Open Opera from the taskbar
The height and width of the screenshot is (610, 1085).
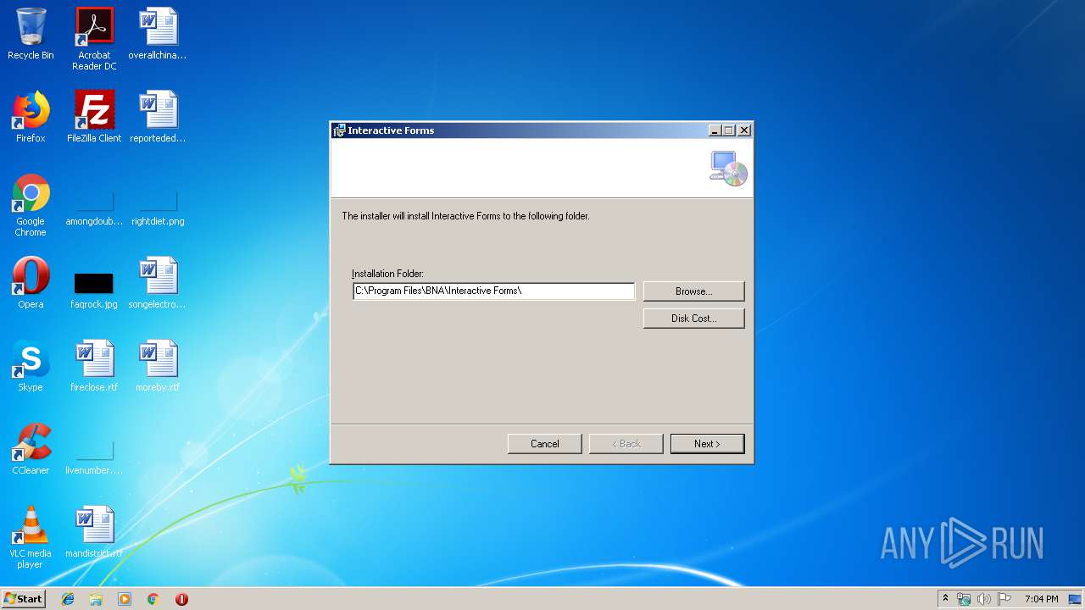pyautogui.click(x=181, y=599)
